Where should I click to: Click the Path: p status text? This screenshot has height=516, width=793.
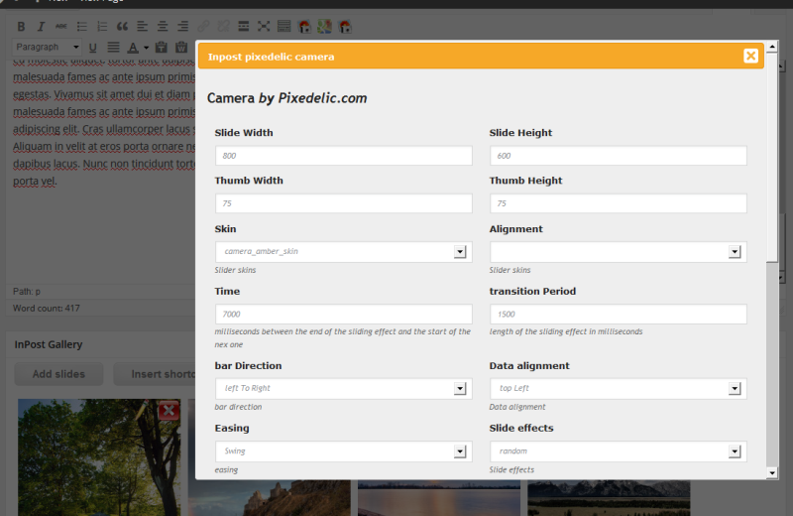tap(27, 291)
